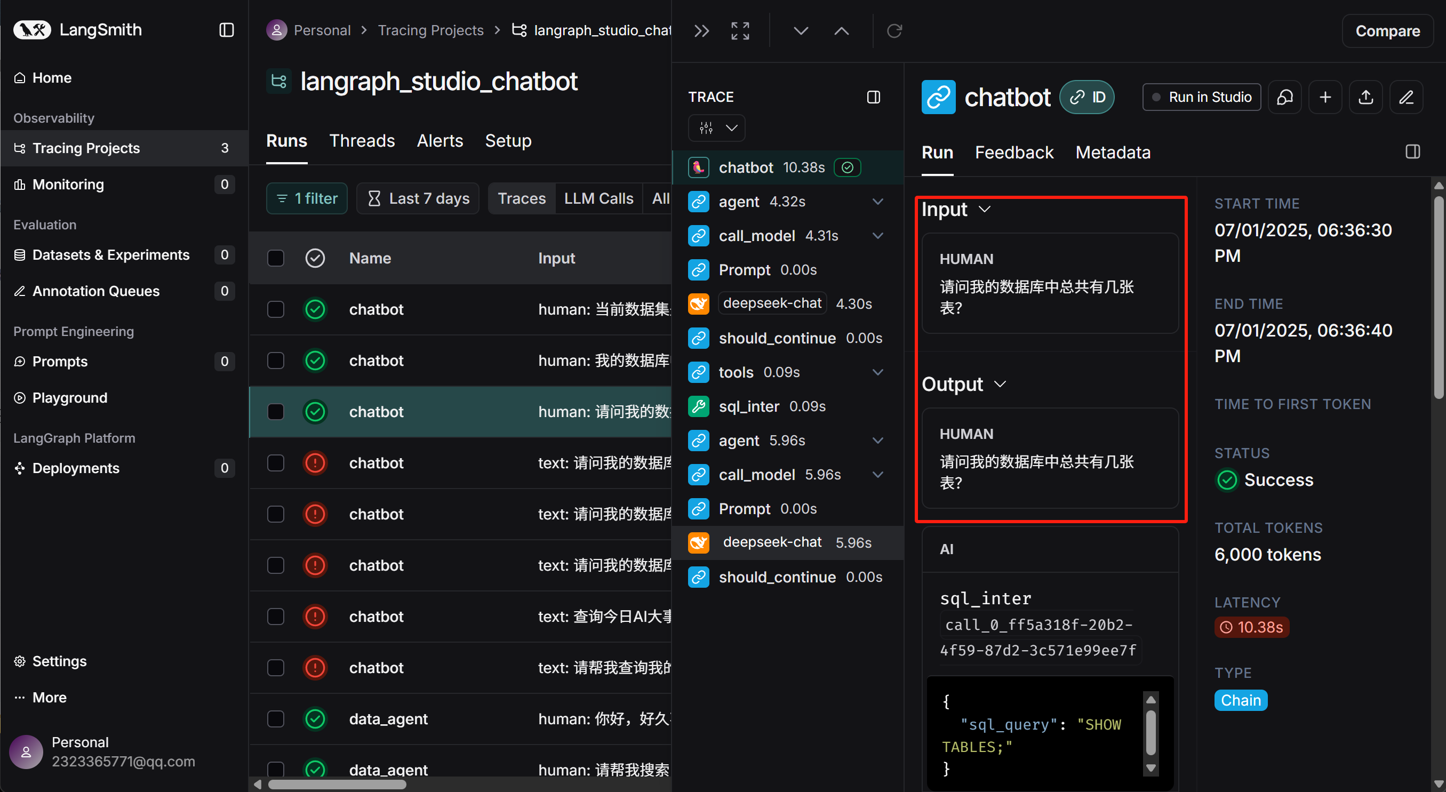Image resolution: width=1446 pixels, height=792 pixels.
Task: Check the highlighted chatbot run checkbox
Action: pyautogui.click(x=276, y=411)
